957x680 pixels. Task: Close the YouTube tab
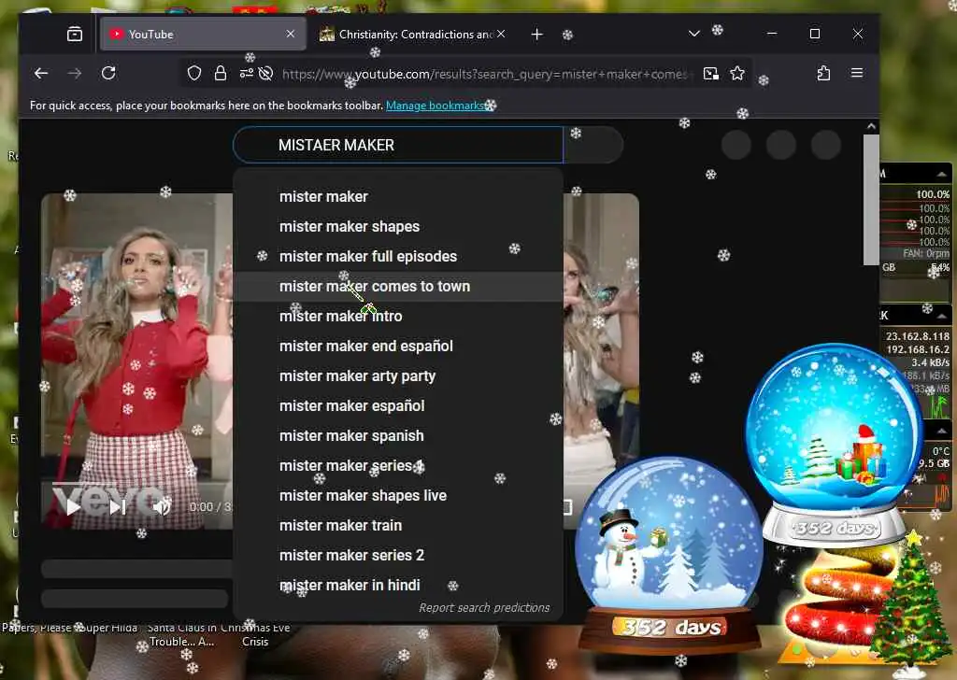pos(291,35)
